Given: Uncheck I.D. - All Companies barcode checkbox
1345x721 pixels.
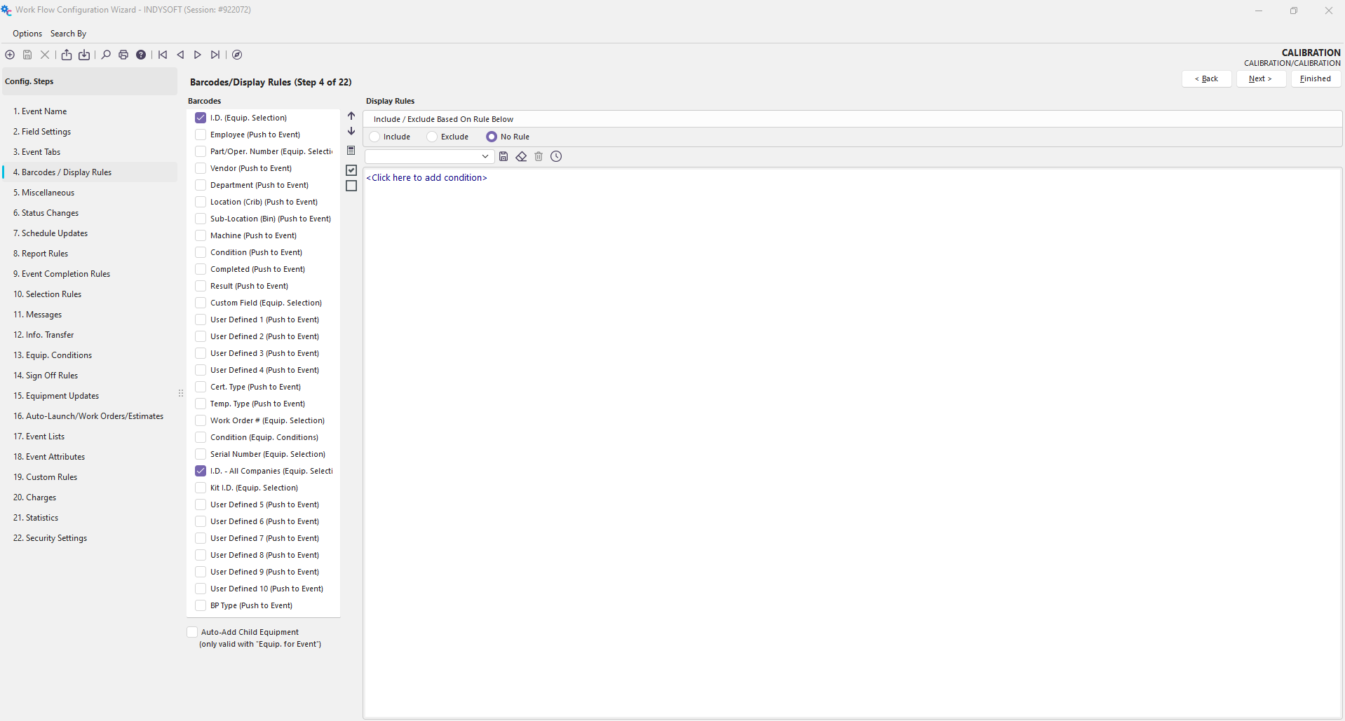Looking at the screenshot, I should 201,471.
